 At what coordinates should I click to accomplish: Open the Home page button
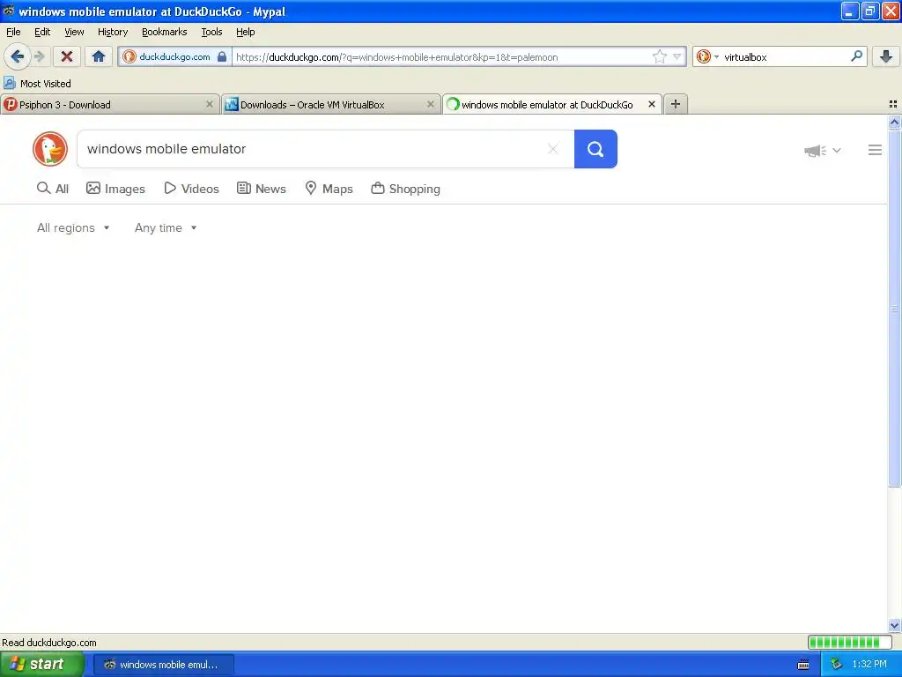coord(99,56)
